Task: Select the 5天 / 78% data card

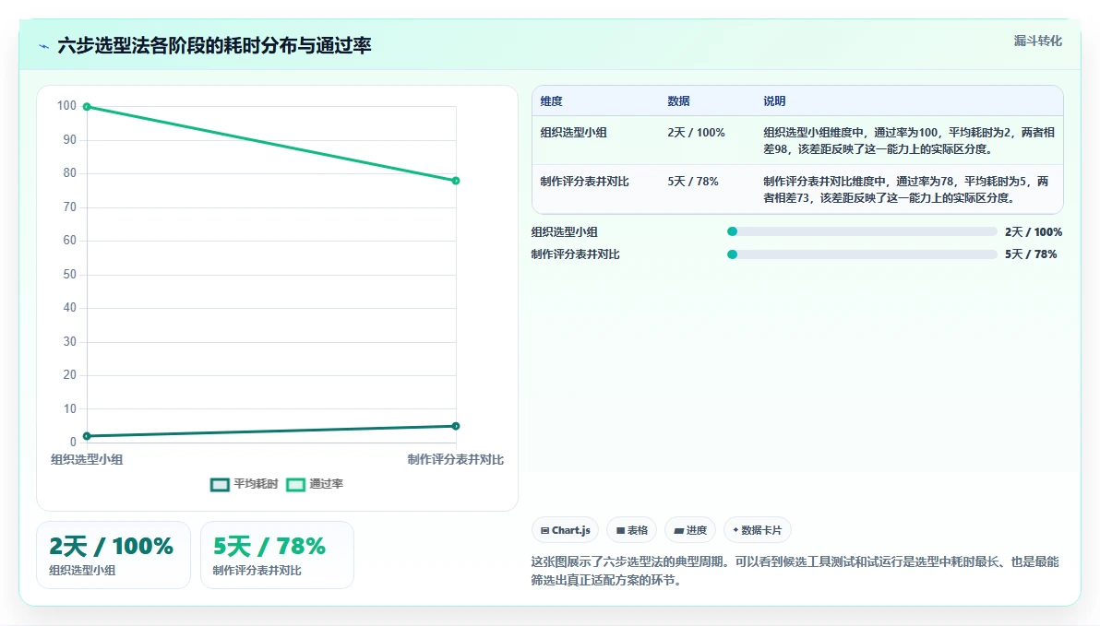Action: 277,555
